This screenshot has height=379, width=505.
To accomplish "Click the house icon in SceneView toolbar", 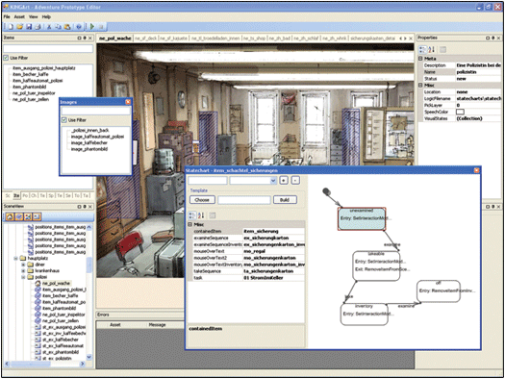I will 10,216.
